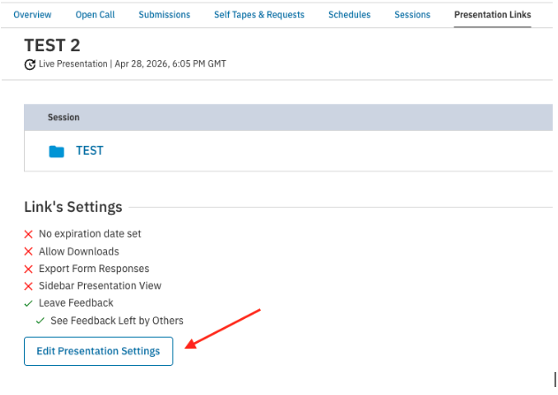
Task: Open the Overview tab
Action: (x=33, y=14)
